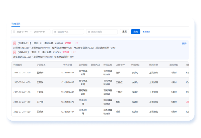Image resolution: width=201 pixels, height=138 pixels.
Task: Click 按课时 in the 17:00 row
Action: tap(135, 73)
